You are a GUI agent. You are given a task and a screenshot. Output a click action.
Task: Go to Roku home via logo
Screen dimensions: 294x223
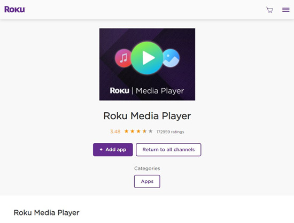(14, 10)
